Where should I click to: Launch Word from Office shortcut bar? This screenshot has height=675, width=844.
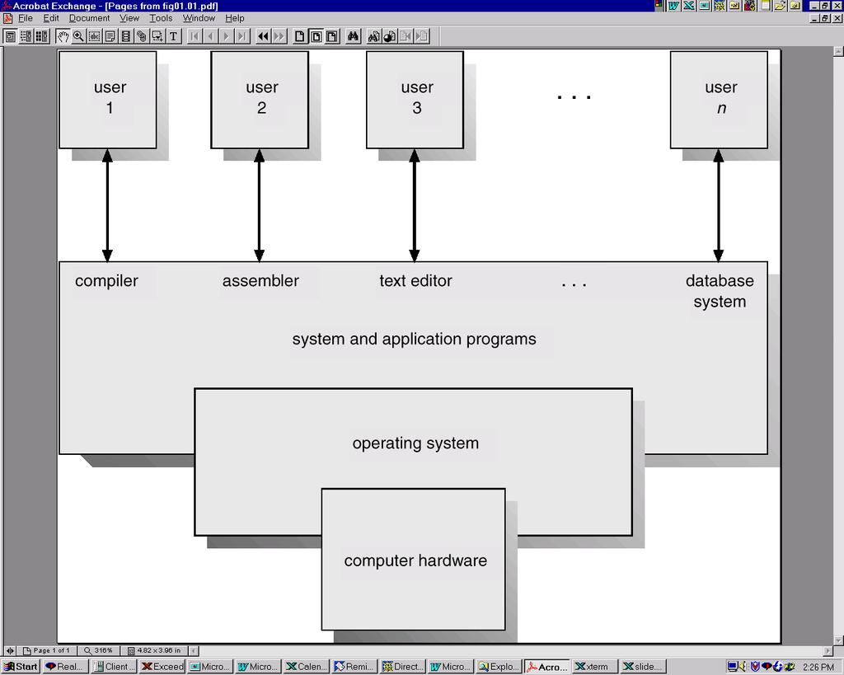coord(673,6)
